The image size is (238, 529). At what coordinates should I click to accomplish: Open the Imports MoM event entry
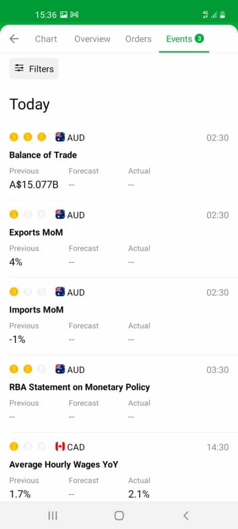[x=119, y=316]
